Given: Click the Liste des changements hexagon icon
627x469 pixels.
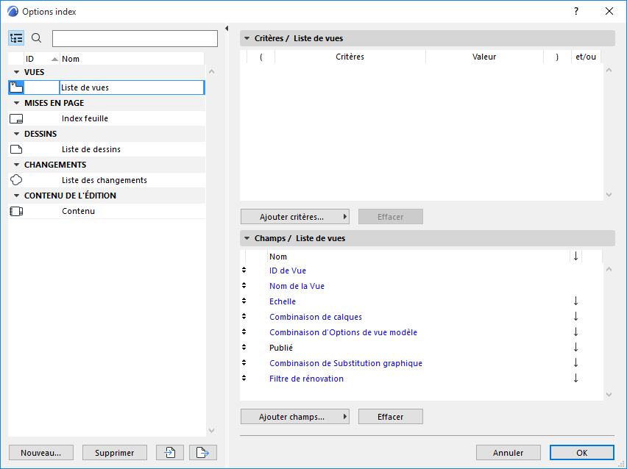Looking at the screenshot, I should pyautogui.click(x=16, y=179).
